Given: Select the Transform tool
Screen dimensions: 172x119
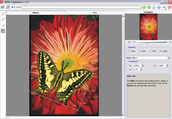Looking at the screenshot, I should coord(3,31).
